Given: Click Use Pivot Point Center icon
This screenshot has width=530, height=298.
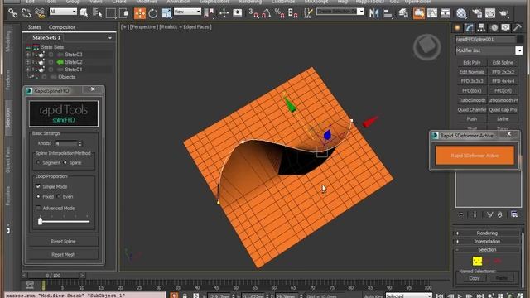Looking at the screenshot, I should pos(209,13).
